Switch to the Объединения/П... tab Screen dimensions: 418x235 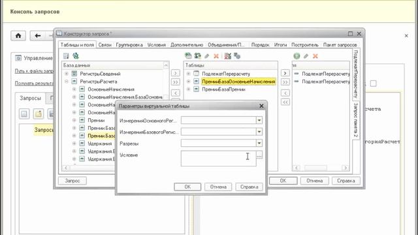pos(227,45)
